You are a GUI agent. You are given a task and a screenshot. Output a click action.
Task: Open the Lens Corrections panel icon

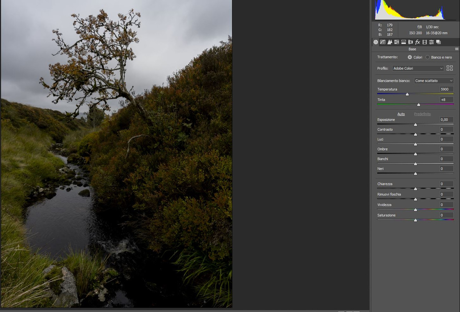(x=411, y=42)
